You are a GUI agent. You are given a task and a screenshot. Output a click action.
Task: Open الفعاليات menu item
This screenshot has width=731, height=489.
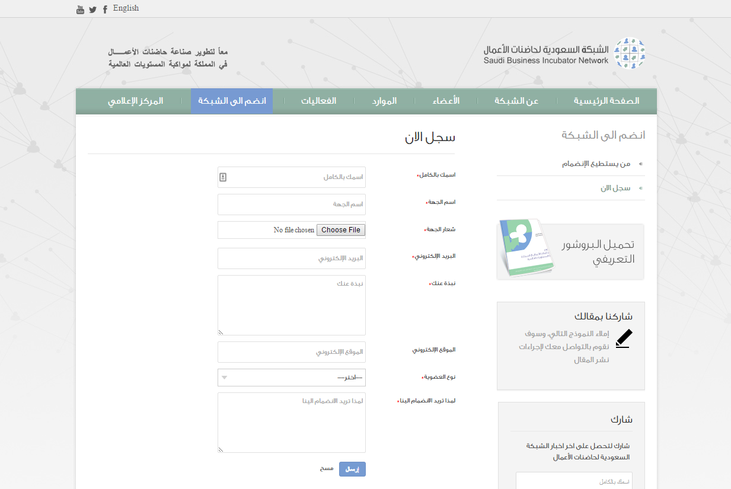318,101
